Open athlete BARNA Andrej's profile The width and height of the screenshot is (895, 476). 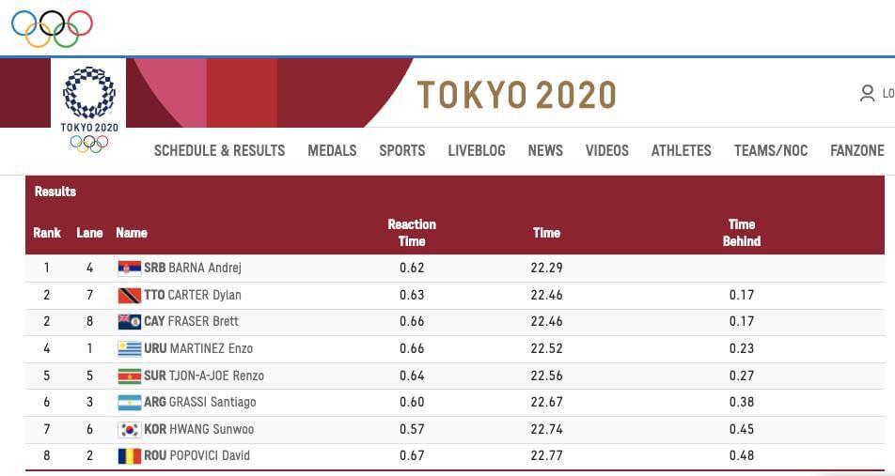click(x=205, y=268)
